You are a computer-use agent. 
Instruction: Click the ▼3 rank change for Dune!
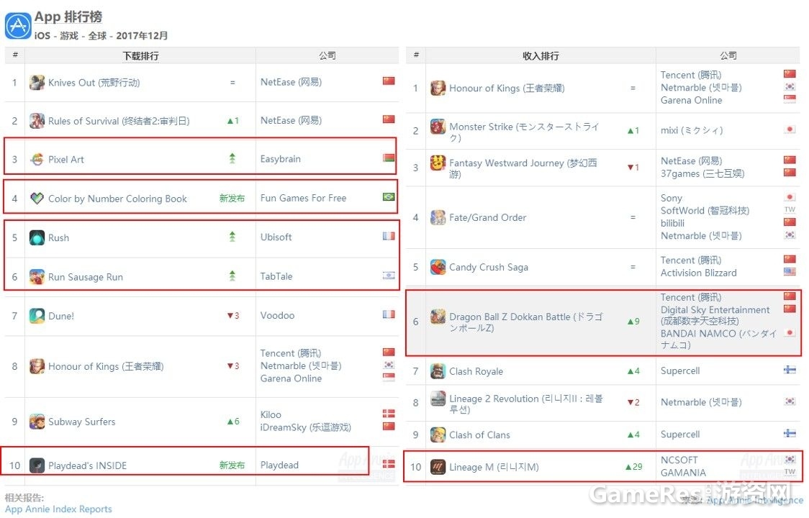[x=232, y=315]
